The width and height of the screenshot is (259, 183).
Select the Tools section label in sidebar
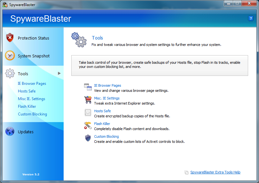pyautogui.click(x=23, y=74)
